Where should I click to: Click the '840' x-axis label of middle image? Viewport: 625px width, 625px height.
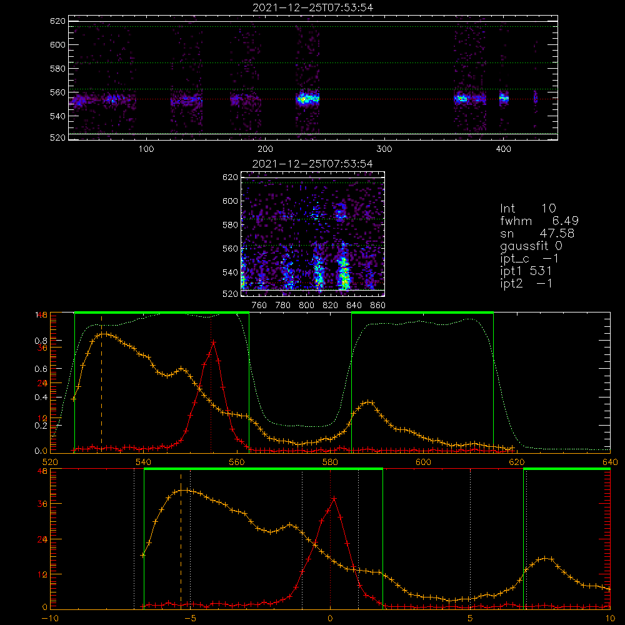click(x=354, y=306)
